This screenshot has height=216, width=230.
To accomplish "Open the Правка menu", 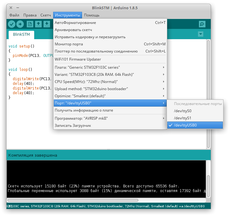I will click(x=30, y=15).
